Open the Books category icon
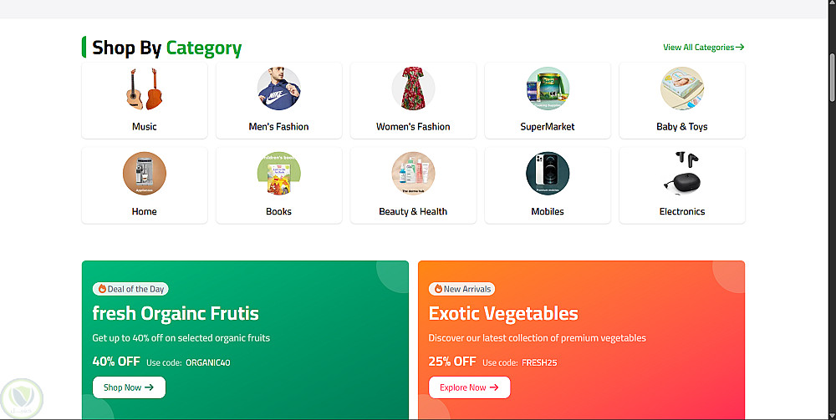The height and width of the screenshot is (420, 836). point(279,174)
